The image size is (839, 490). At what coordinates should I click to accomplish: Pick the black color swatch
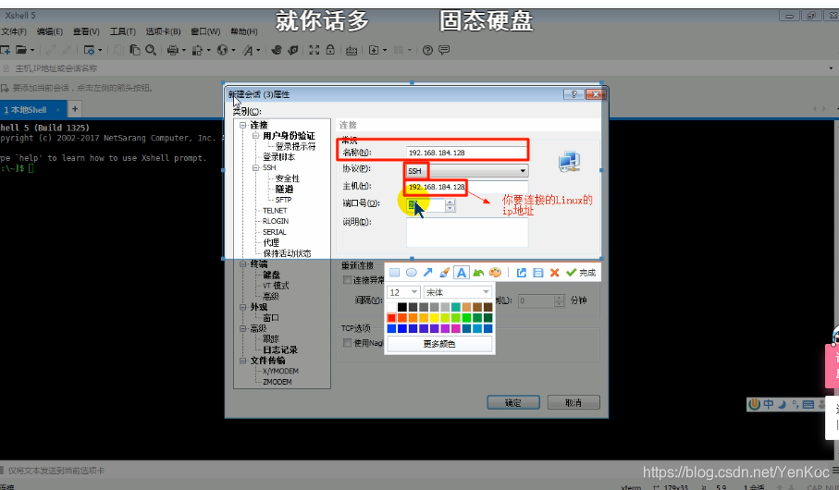coord(402,307)
